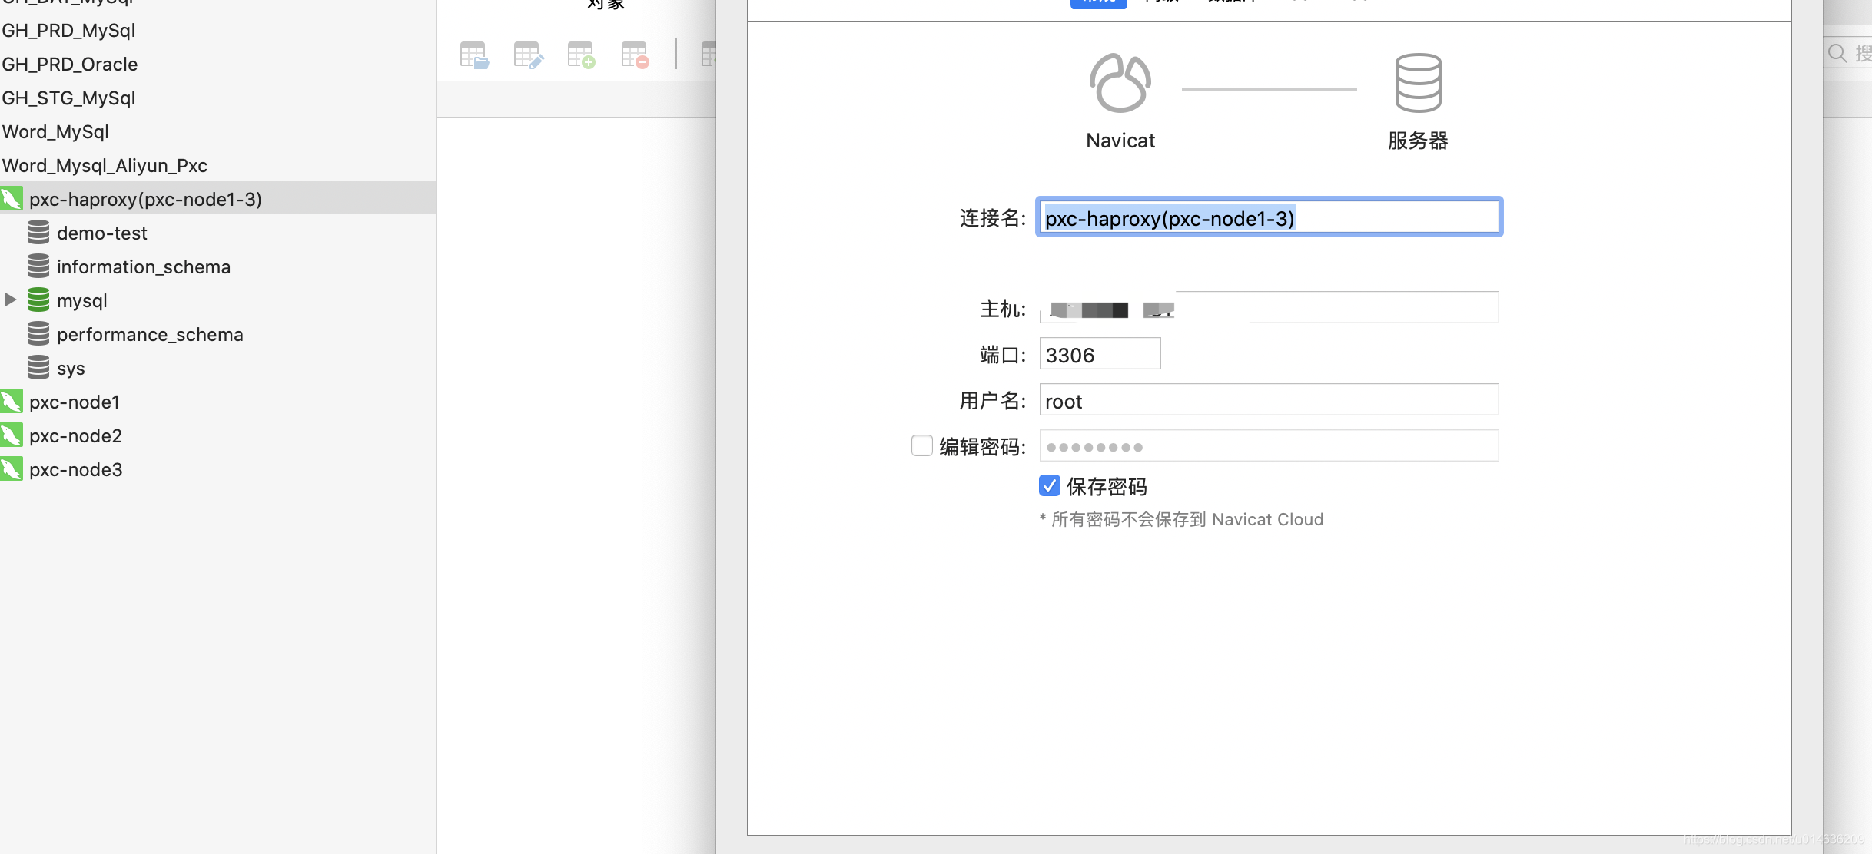The image size is (1872, 854).
Task: Click the 主机 host input field
Action: coord(1269,307)
